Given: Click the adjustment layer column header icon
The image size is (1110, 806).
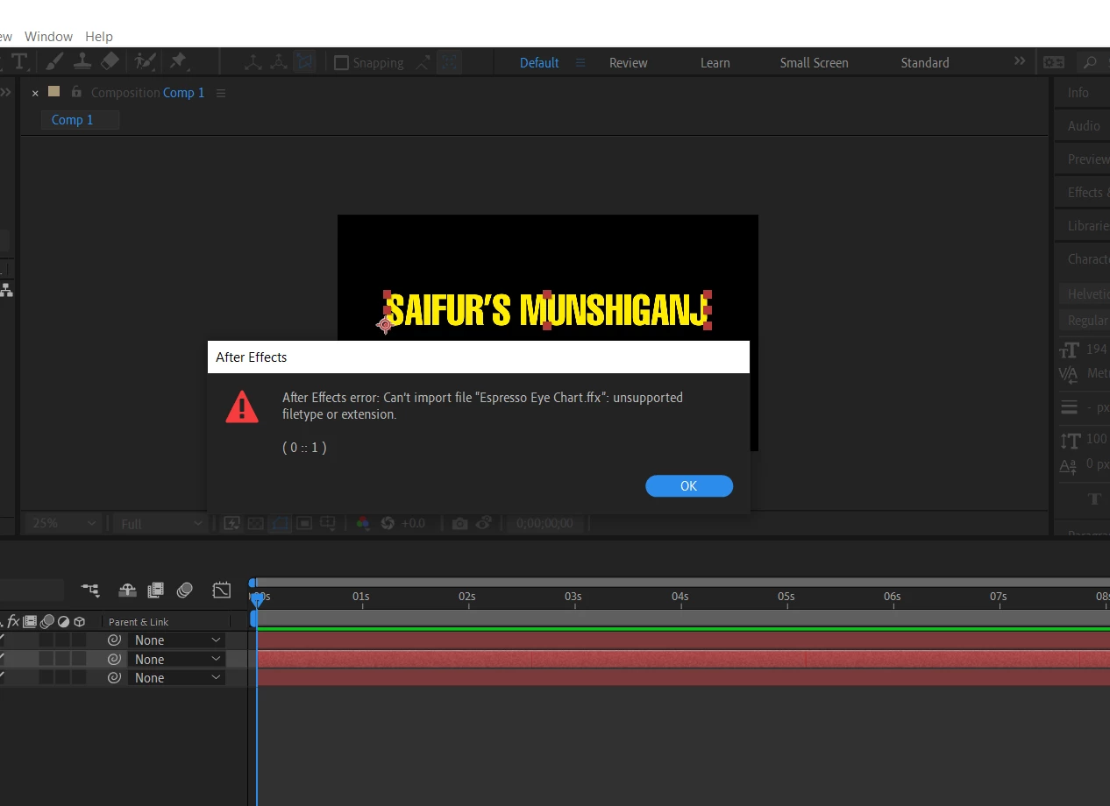Looking at the screenshot, I should [63, 621].
